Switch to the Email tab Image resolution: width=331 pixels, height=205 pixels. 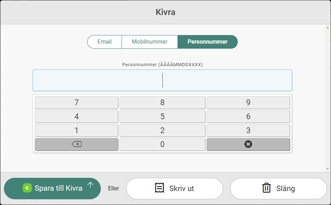tap(104, 42)
